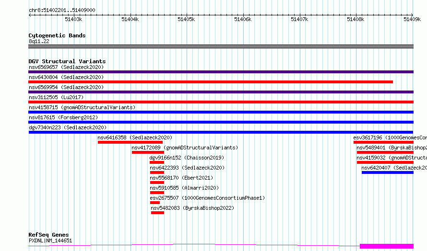
Task: Open the nsv4172089 (gnomADStructuralVariants) label
Action: coord(185,148)
